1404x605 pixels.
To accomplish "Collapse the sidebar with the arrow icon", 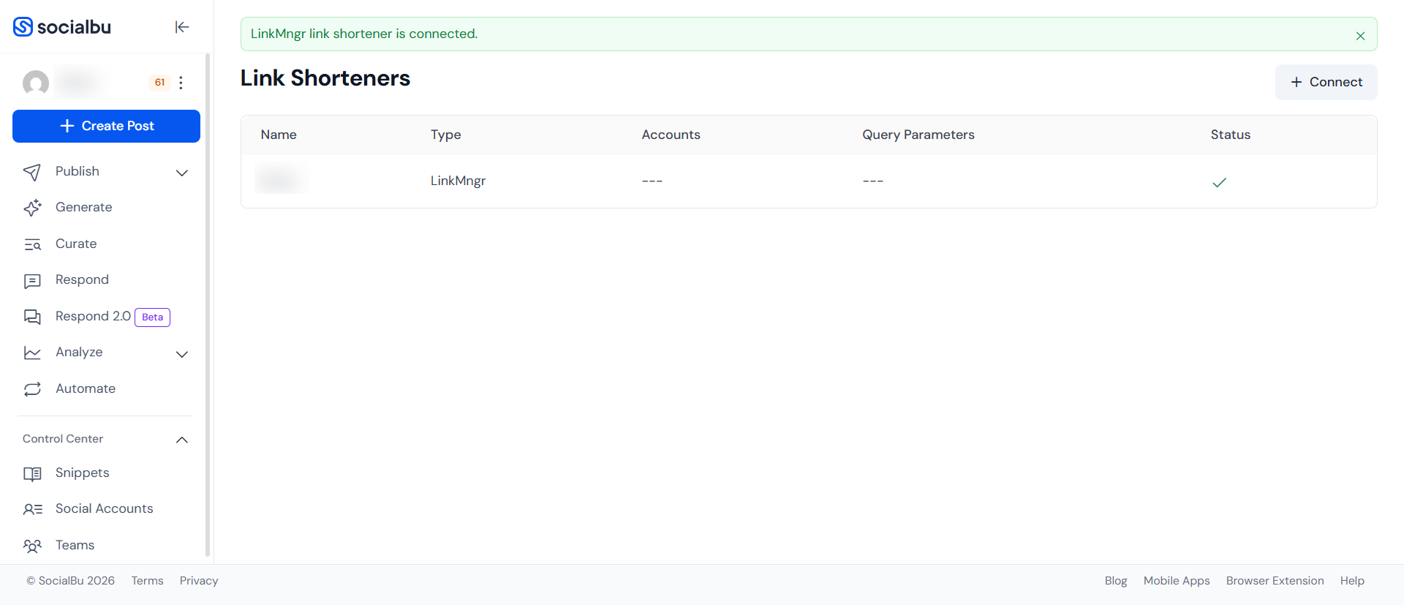I will coord(182,27).
